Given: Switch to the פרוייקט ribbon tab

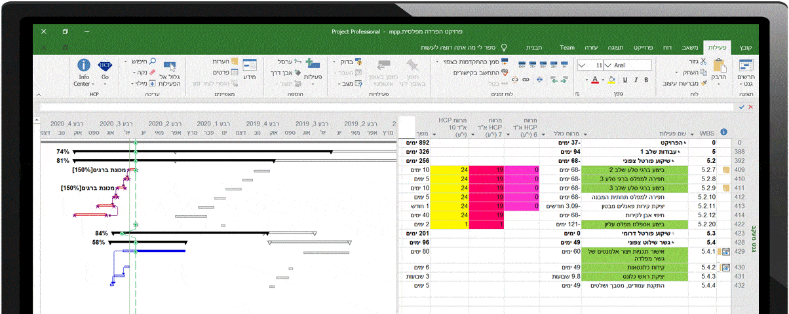Looking at the screenshot, I should click(x=644, y=47).
